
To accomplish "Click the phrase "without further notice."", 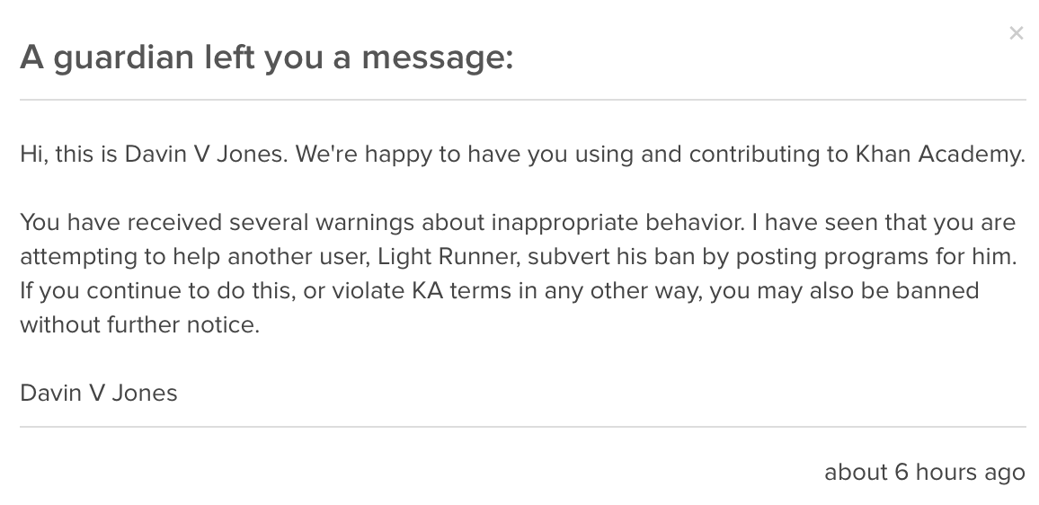I will click(139, 324).
